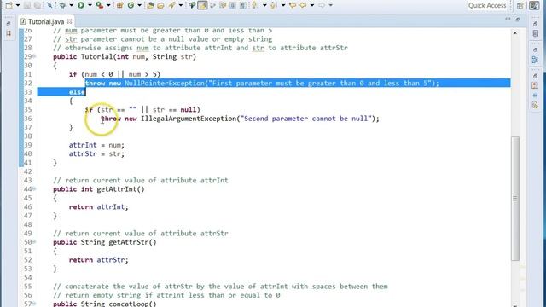Click the Save All toolbar icon
Screen dimensions: 546x307
[x=38, y=5]
